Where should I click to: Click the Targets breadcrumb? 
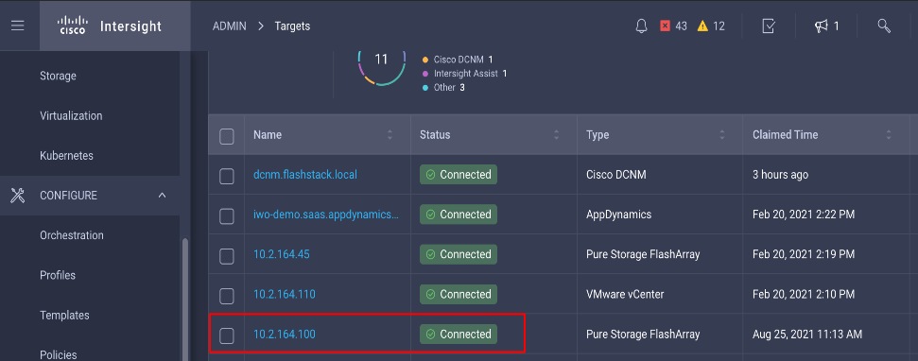click(292, 26)
